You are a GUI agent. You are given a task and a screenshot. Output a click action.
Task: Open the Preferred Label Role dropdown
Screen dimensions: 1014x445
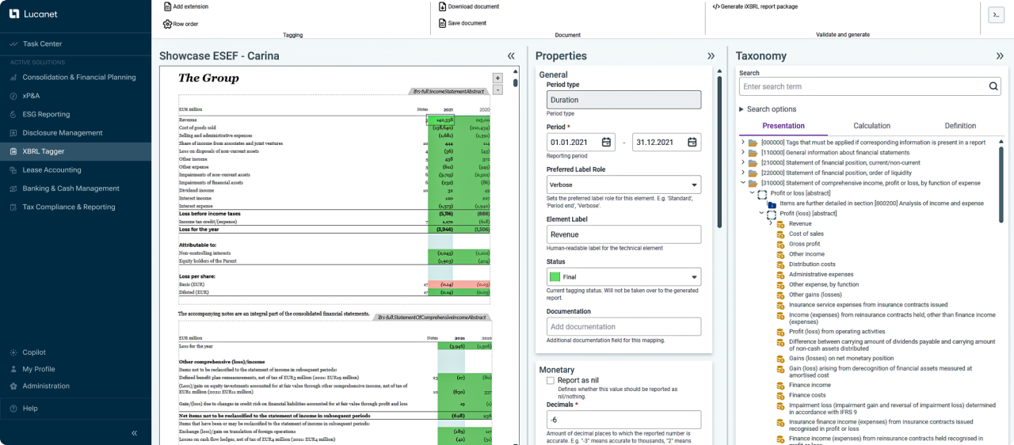tap(623, 184)
